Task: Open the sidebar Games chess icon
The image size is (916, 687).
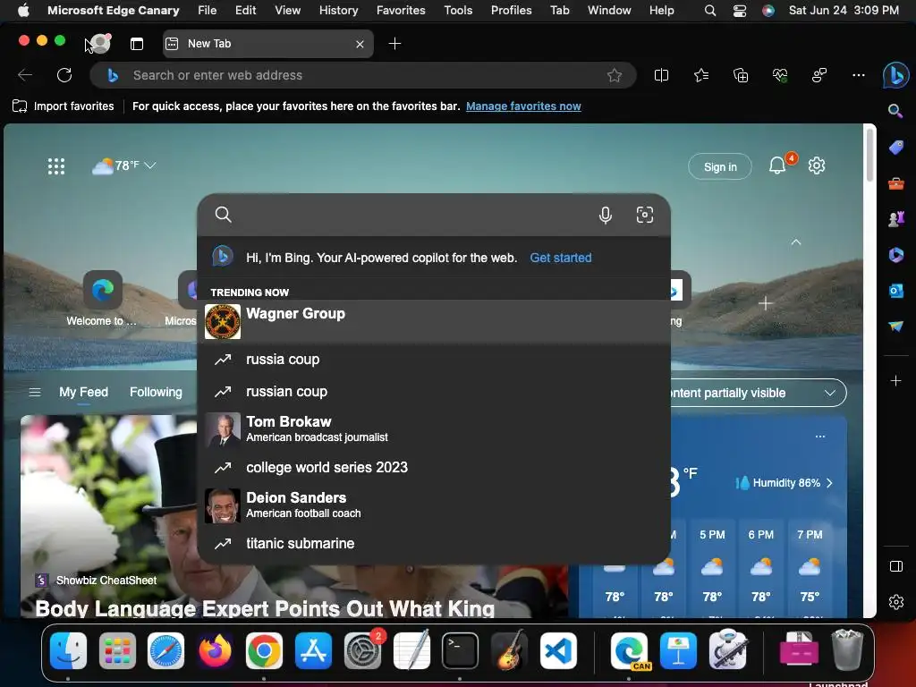Action: [x=896, y=219]
